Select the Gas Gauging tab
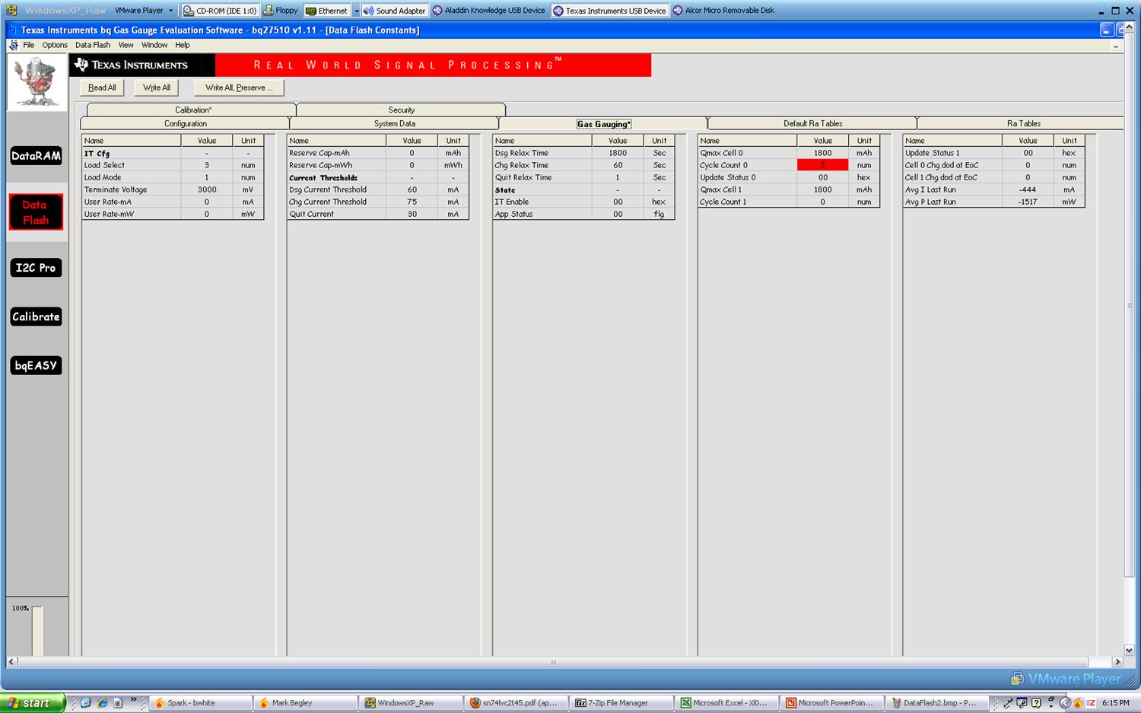 tap(603, 123)
